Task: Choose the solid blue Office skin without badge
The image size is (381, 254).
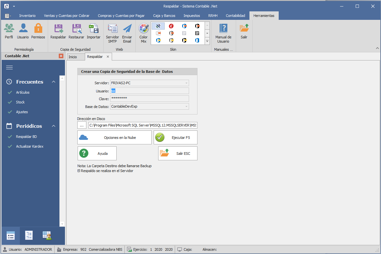Action: pos(197,40)
